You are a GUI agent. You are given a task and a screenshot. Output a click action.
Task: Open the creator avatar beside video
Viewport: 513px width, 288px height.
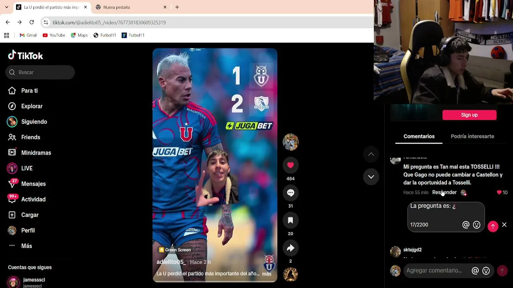(291, 142)
